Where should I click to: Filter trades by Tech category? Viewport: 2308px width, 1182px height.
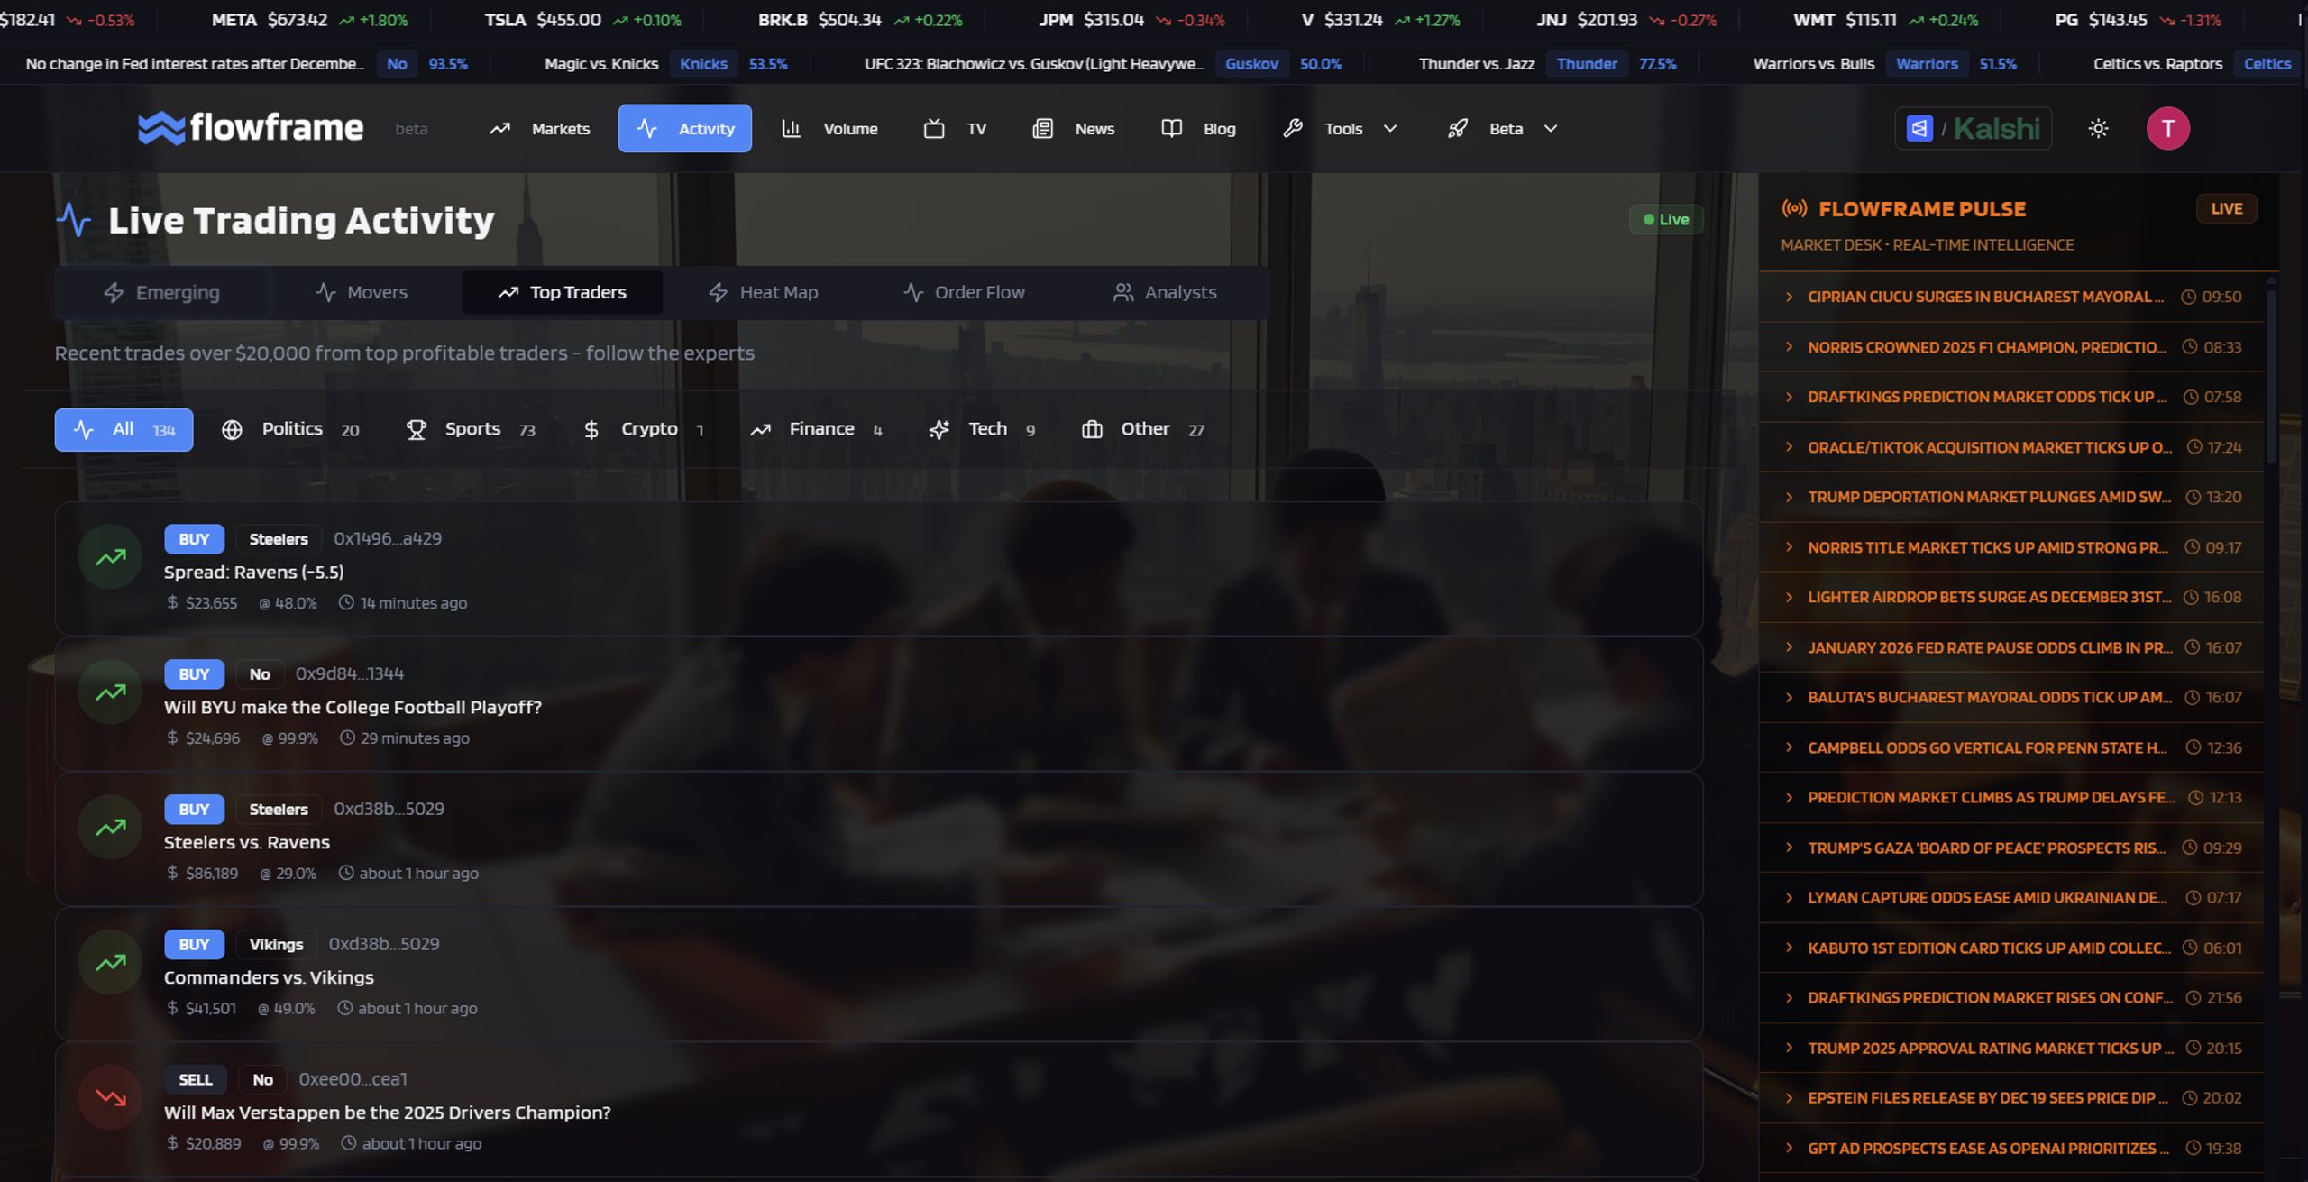(983, 429)
